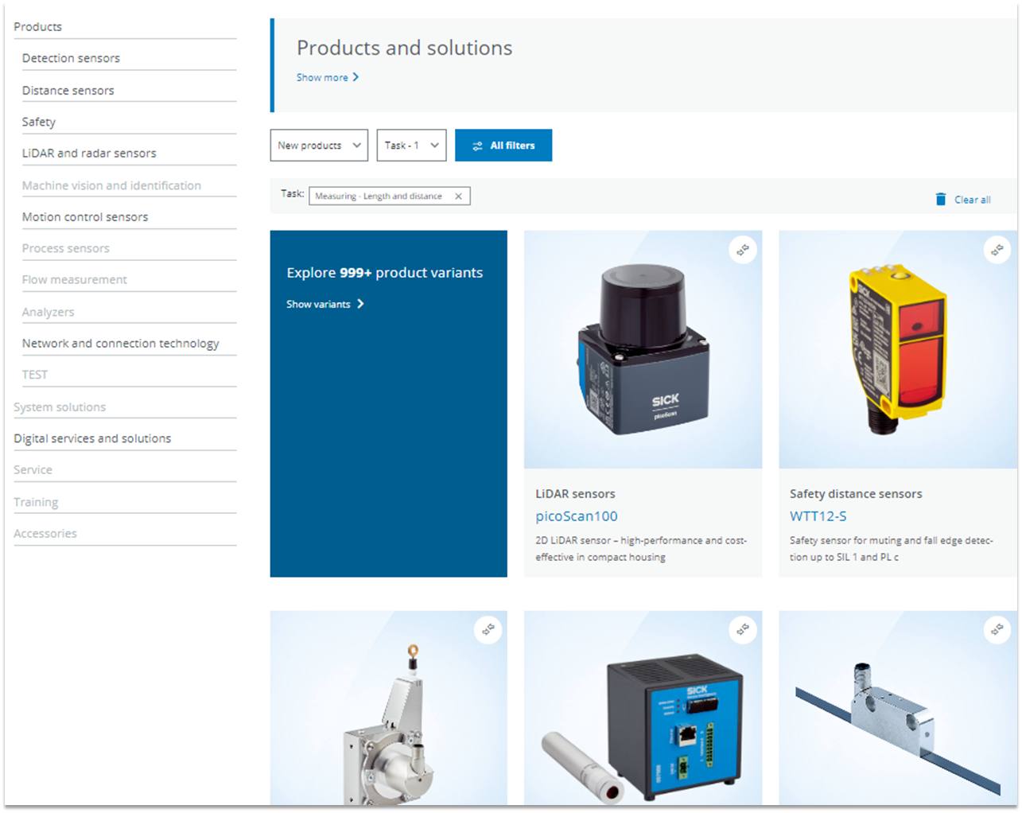1022x813 pixels.
Task: Select Safety category in sidebar
Action: tap(39, 122)
